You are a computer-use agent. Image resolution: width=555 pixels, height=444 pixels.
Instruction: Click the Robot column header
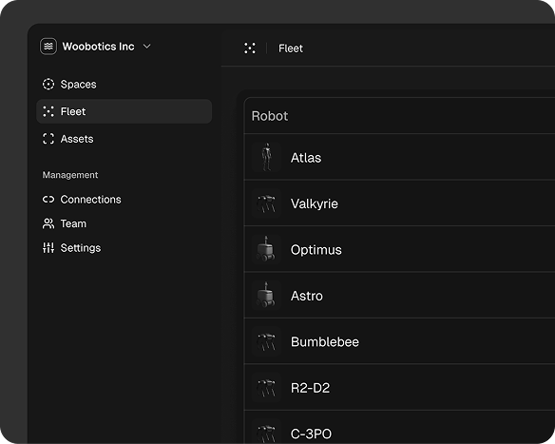click(x=270, y=116)
